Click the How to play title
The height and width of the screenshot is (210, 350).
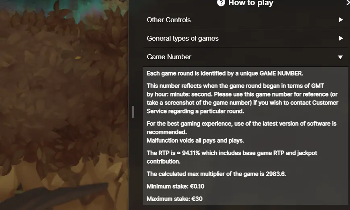pyautogui.click(x=251, y=3)
